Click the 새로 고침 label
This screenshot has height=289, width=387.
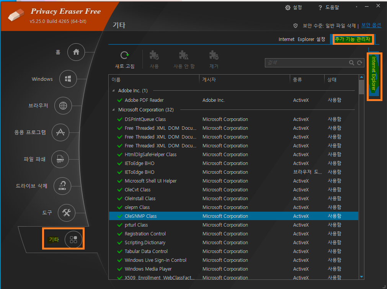pyautogui.click(x=125, y=66)
